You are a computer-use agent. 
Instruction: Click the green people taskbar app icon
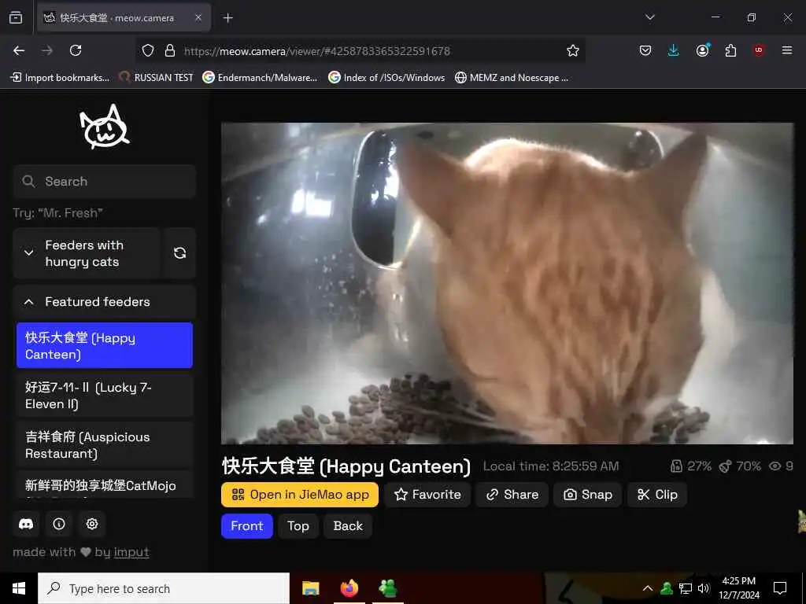coord(387,588)
